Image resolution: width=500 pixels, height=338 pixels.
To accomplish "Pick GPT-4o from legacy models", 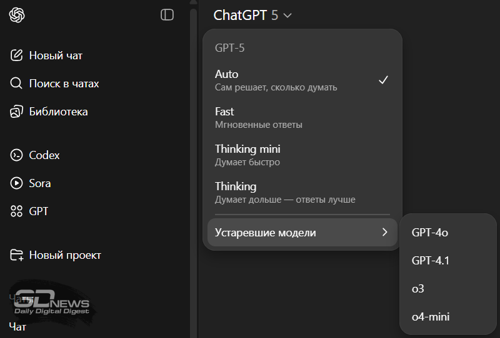I will coord(430,233).
